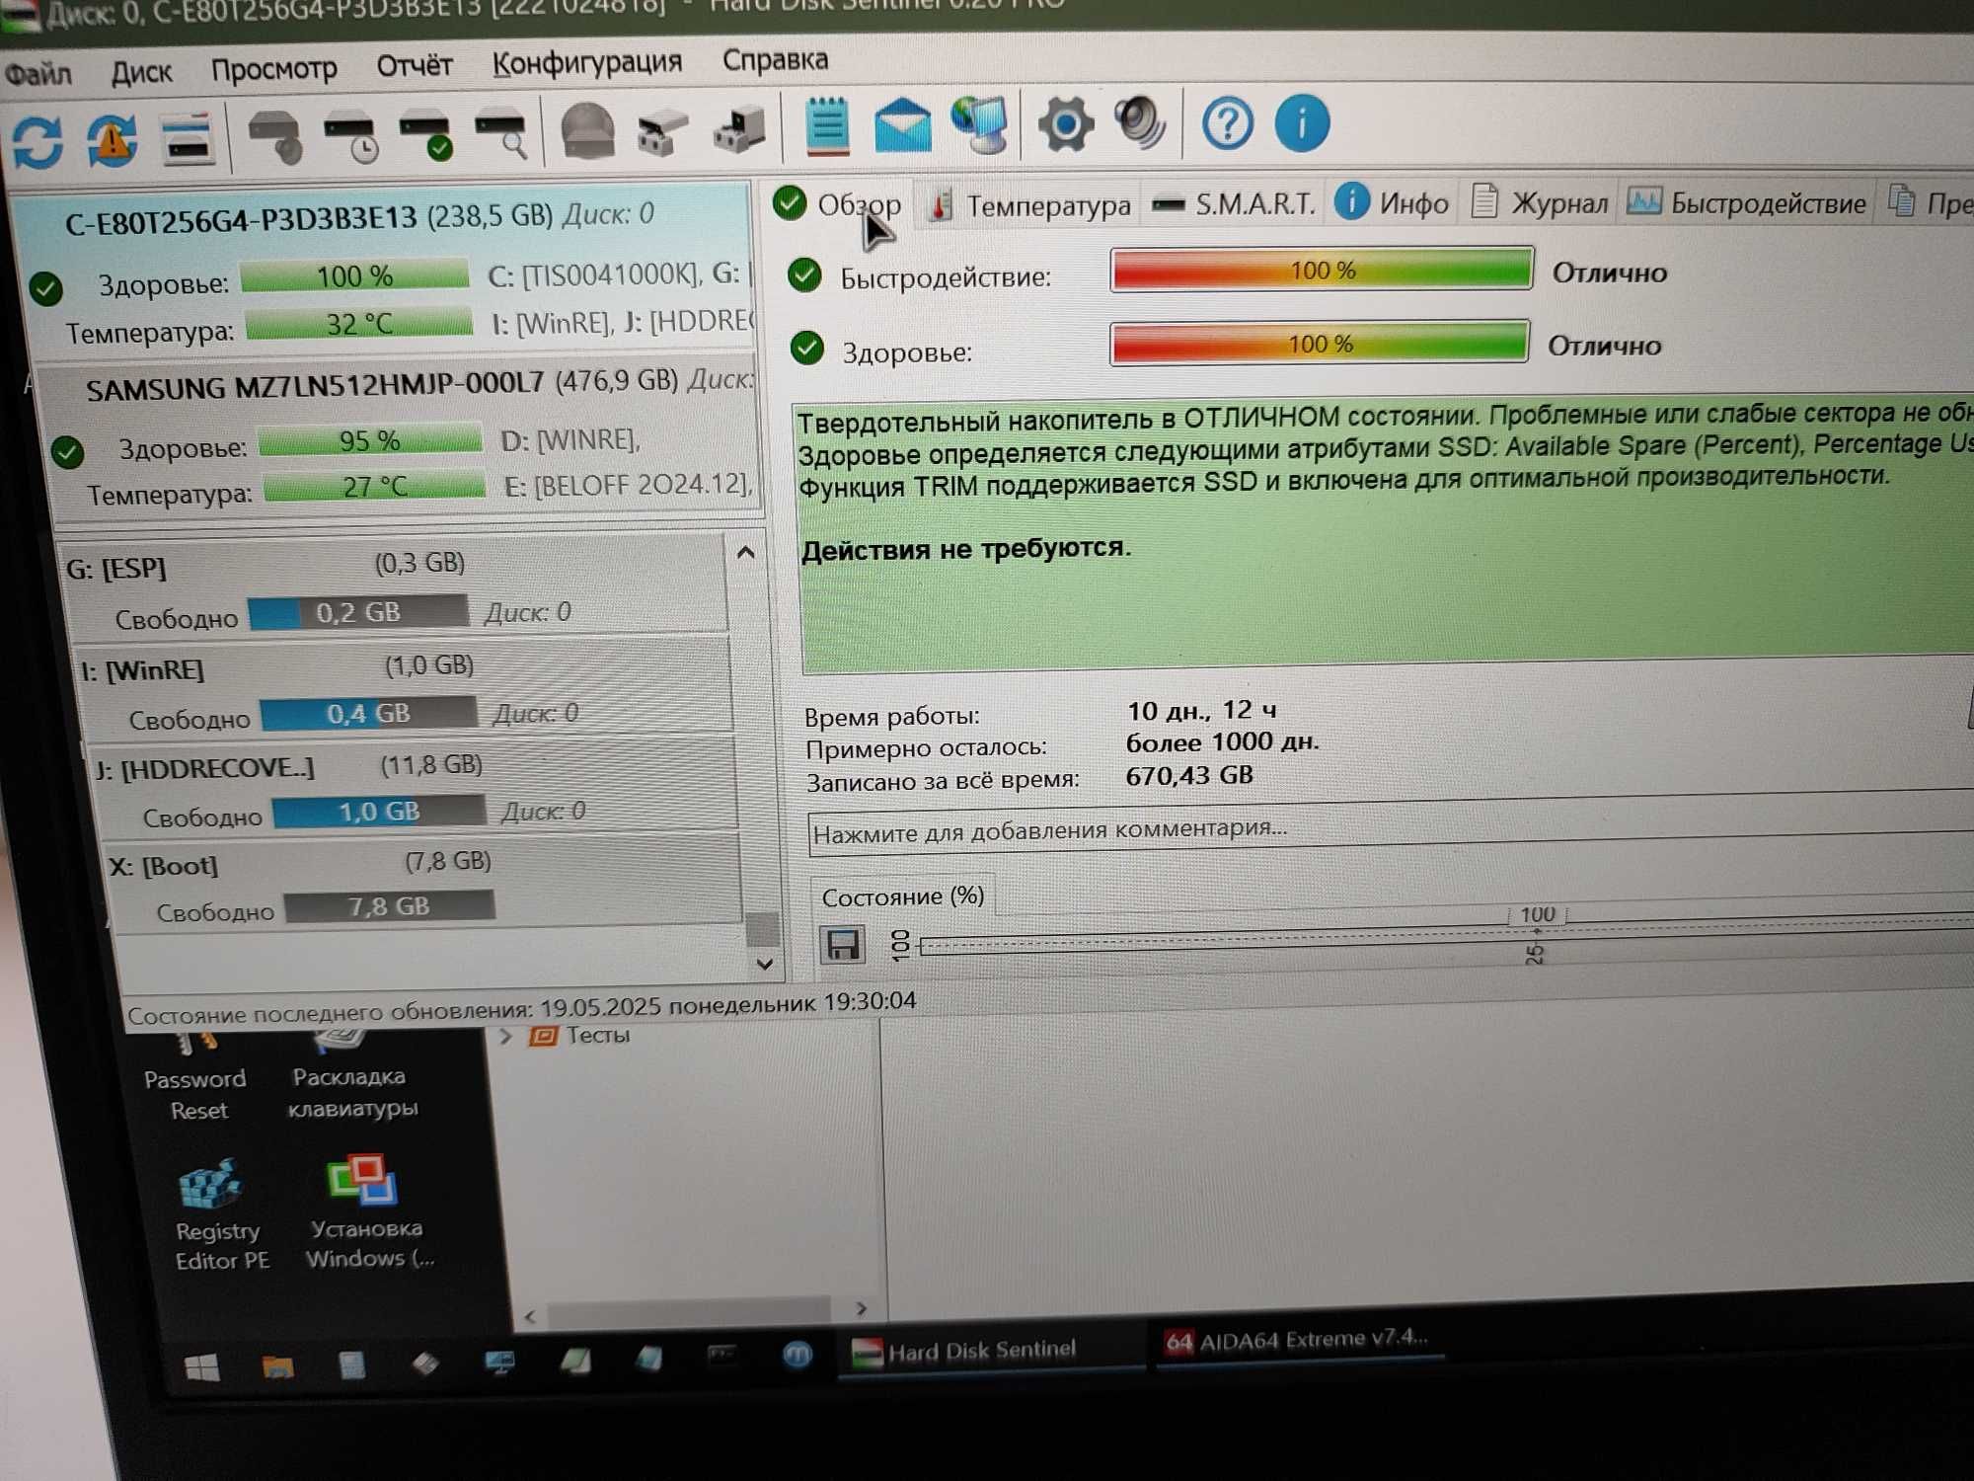The width and height of the screenshot is (1974, 1481).
Task: Click left arrow of AIDA64 horizontal scrollbar
Action: [x=530, y=1317]
